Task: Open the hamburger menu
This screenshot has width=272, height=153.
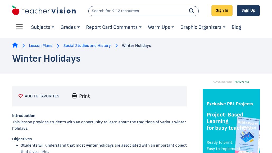Action: coord(20,27)
